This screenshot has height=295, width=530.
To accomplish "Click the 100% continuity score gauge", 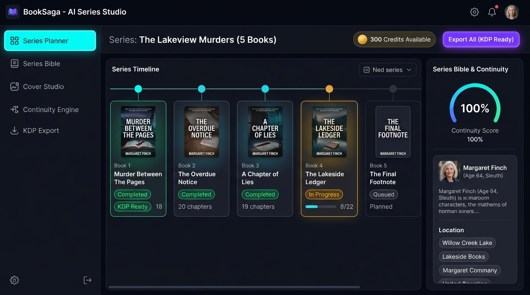I will (x=475, y=104).
